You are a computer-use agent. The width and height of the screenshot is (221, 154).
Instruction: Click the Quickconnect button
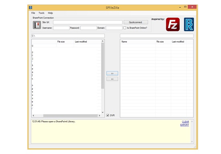point(136,22)
